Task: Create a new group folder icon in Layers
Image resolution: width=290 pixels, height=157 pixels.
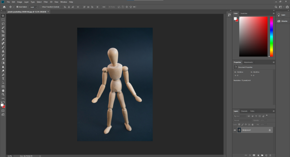Action: (x=262, y=155)
